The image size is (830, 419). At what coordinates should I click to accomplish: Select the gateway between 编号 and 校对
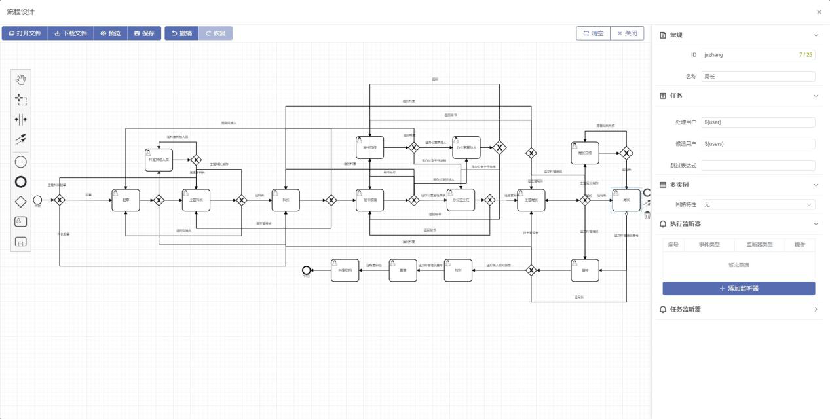[531, 270]
